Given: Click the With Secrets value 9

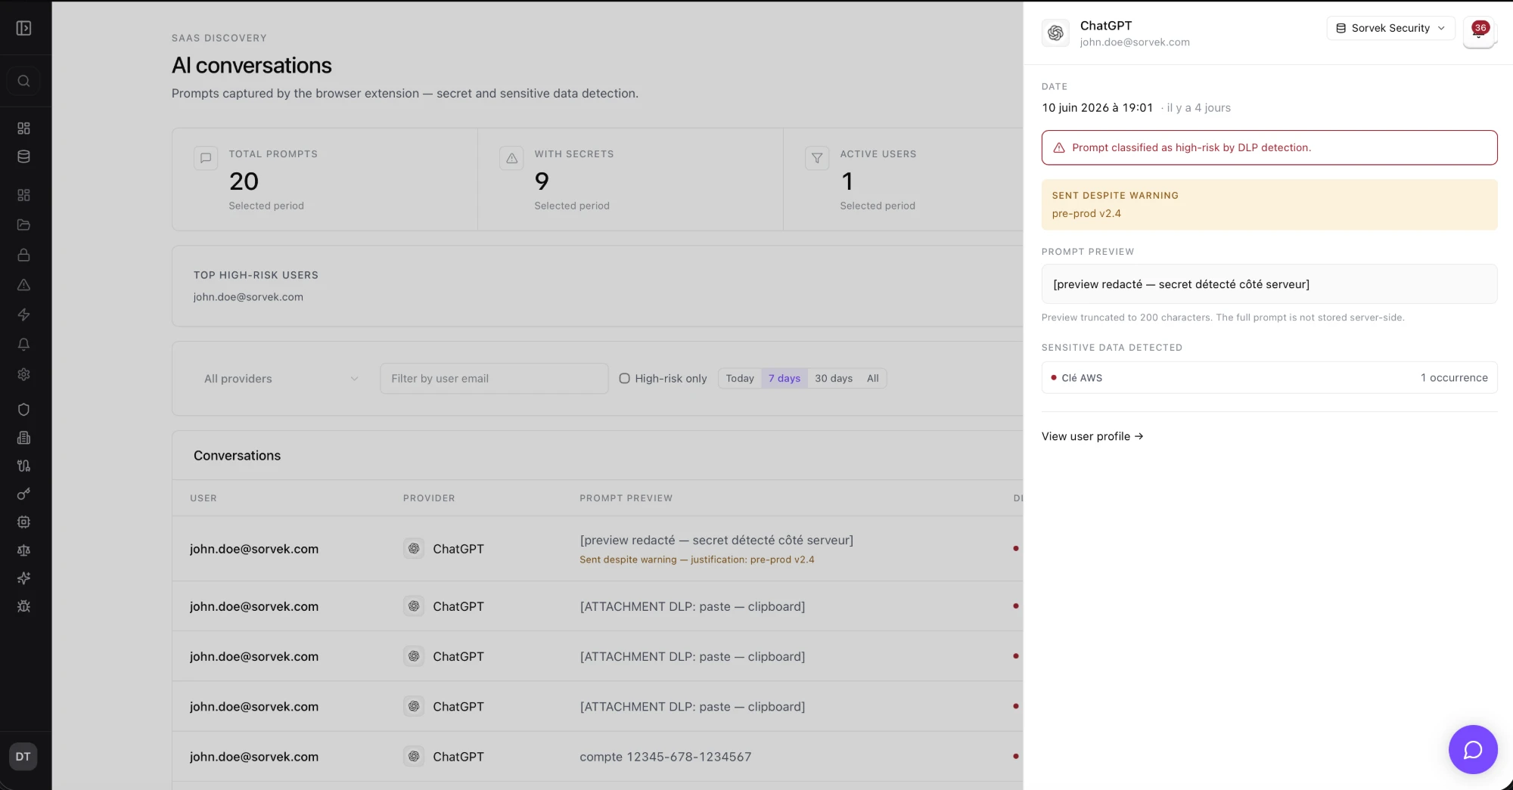Looking at the screenshot, I should (x=542, y=181).
